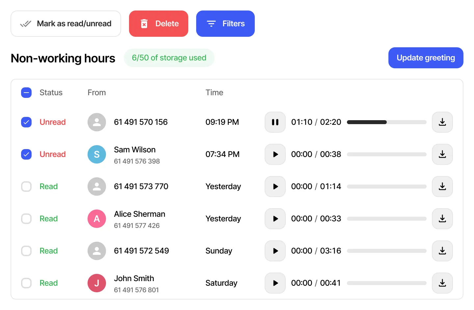Delete the selected voicemails
Screen dimensions: 474x310
[159, 24]
